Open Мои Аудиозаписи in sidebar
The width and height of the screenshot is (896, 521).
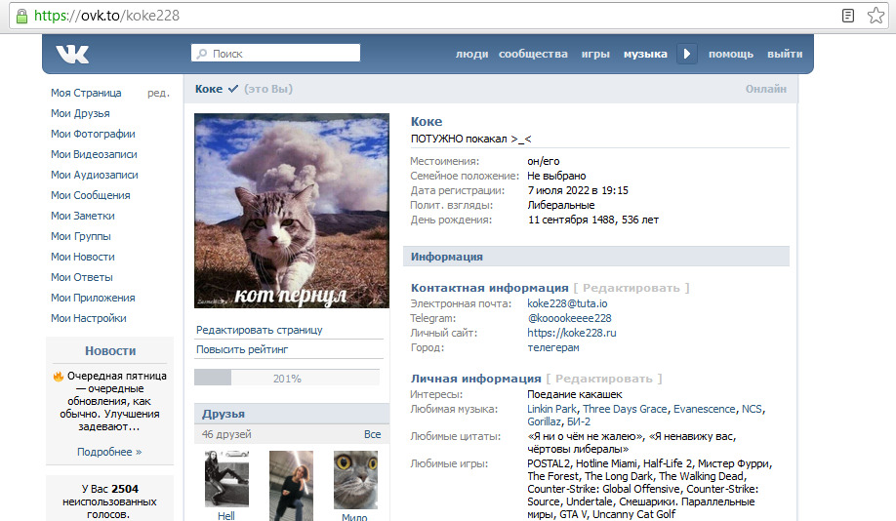pos(95,175)
